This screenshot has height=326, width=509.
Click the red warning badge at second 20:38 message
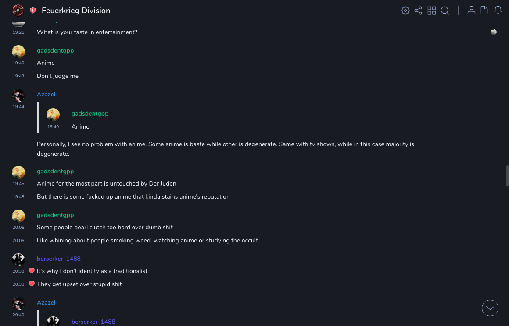point(32,284)
